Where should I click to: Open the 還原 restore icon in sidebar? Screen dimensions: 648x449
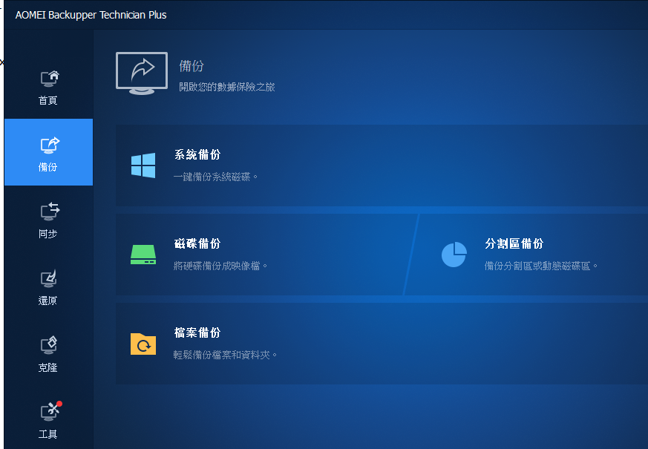(x=49, y=278)
